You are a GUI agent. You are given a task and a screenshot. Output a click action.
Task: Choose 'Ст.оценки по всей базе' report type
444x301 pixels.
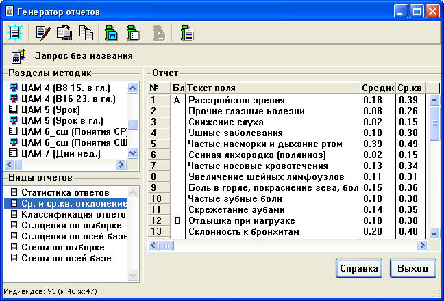[65, 236]
